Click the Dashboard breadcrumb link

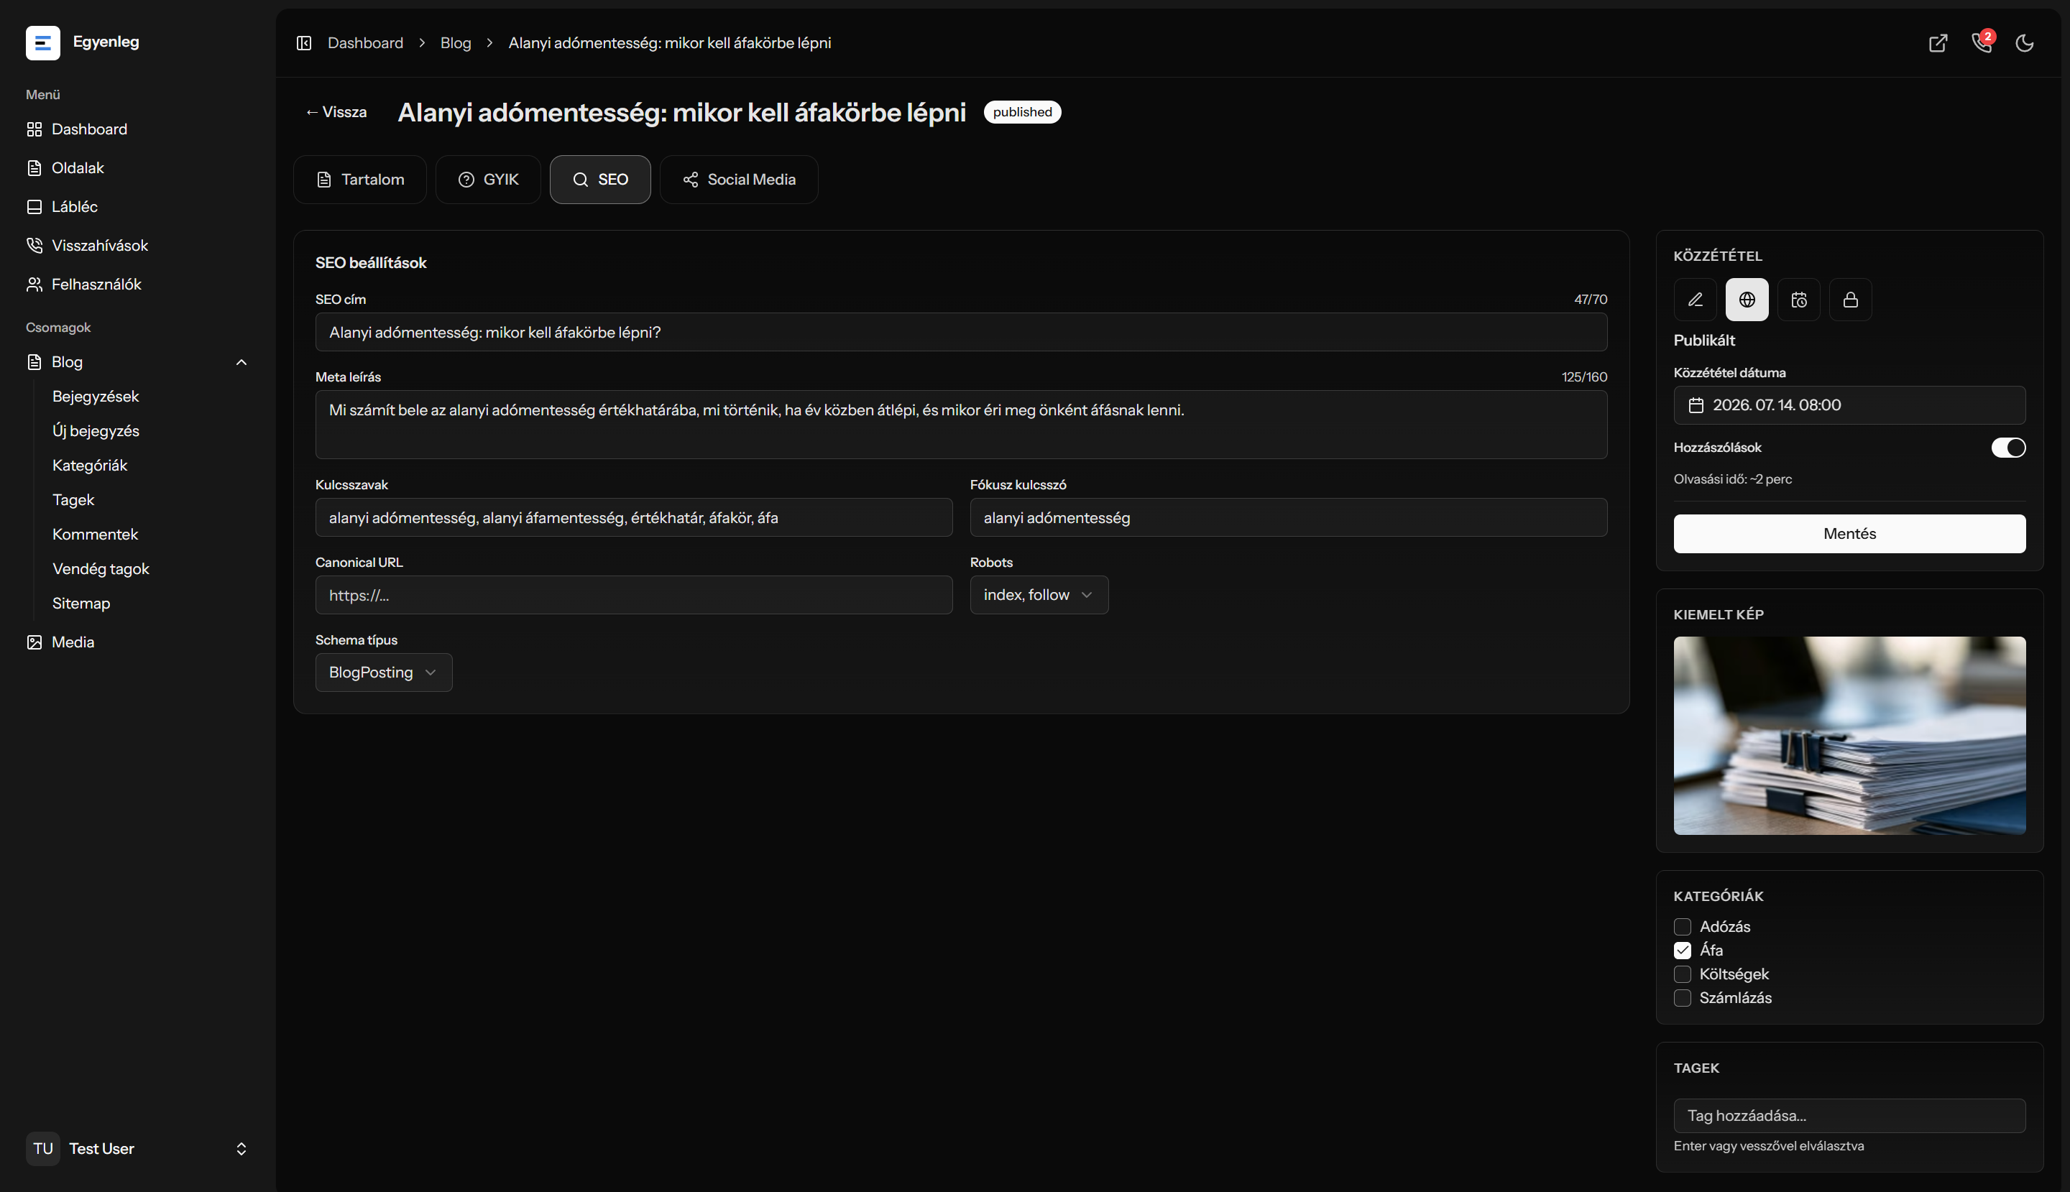(365, 42)
